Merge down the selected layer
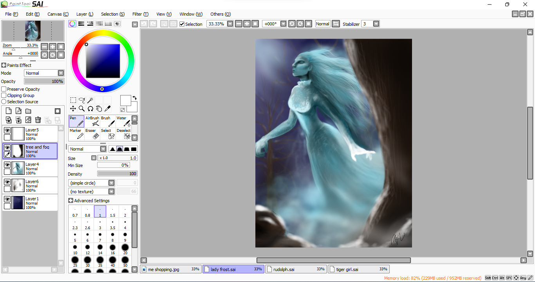535x282 pixels. [x=9, y=120]
